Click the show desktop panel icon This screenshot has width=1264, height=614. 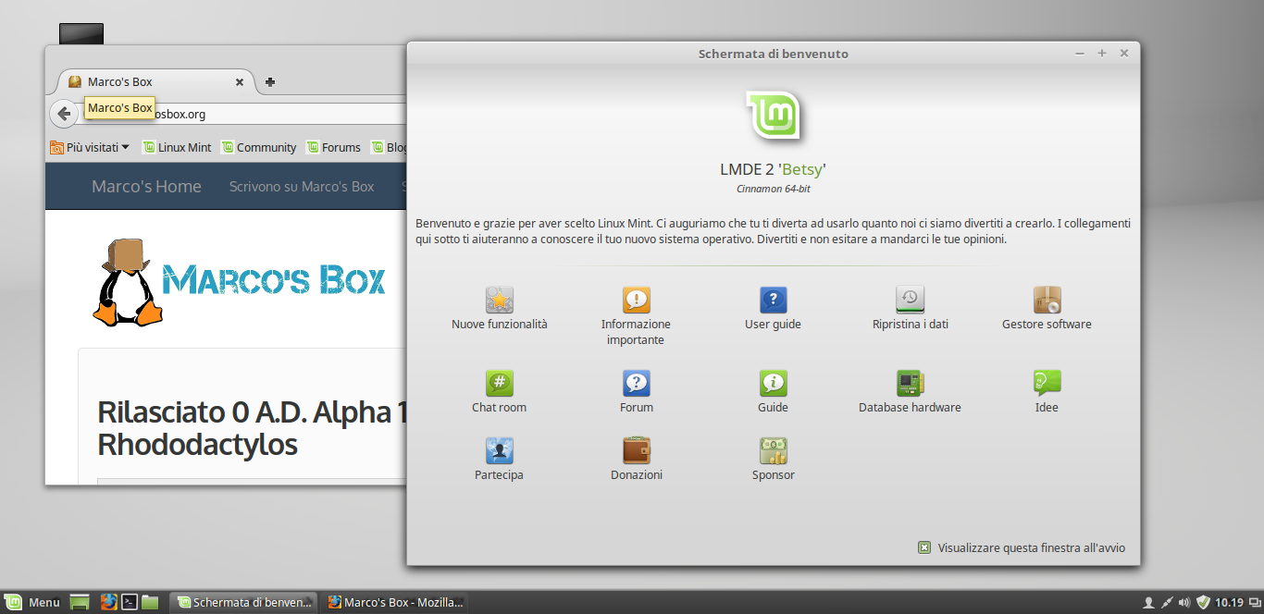tap(80, 602)
